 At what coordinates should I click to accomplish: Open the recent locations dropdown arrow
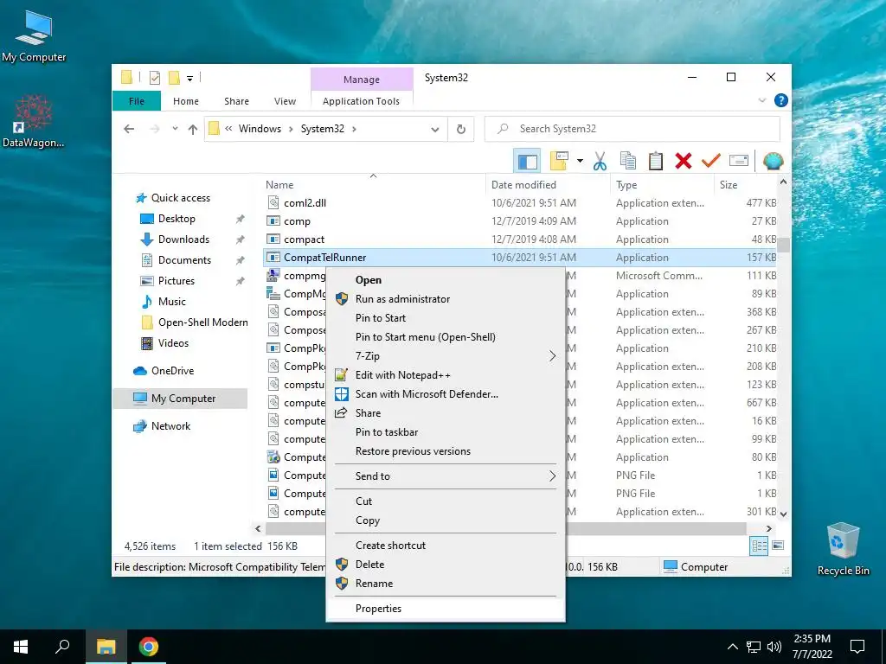click(x=175, y=129)
